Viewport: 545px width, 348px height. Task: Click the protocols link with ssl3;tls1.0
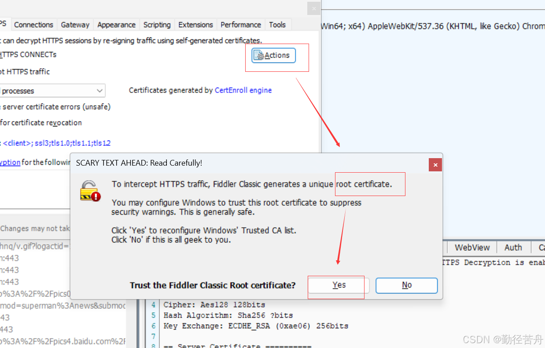[56, 143]
